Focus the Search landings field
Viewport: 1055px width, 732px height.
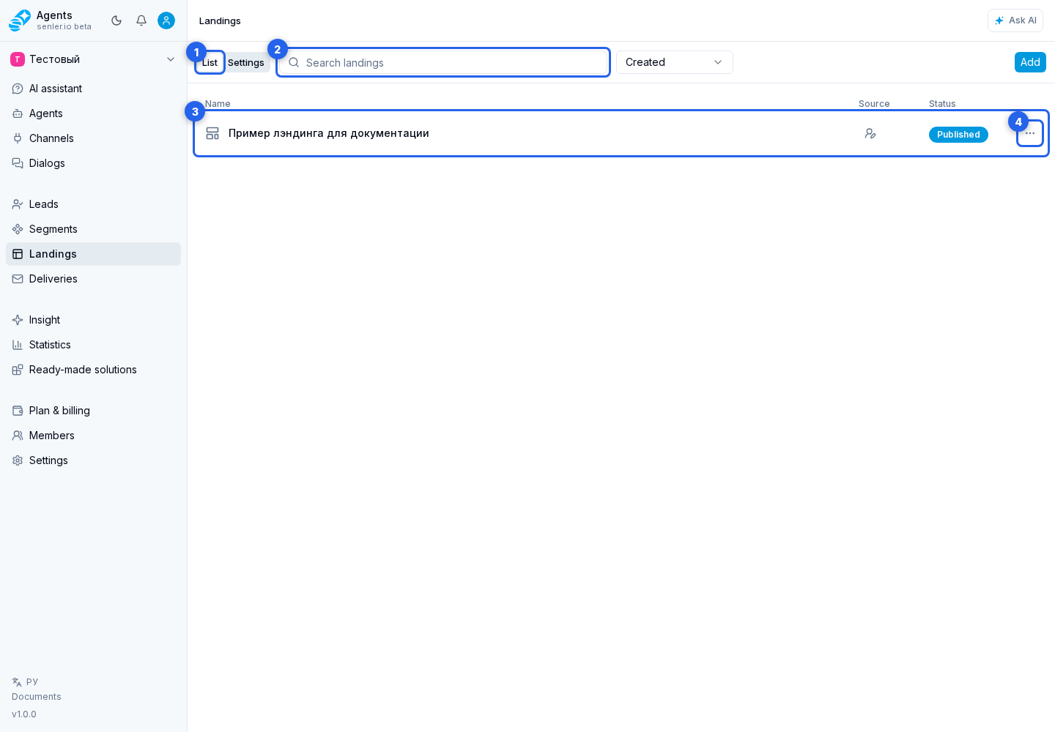tap(443, 62)
